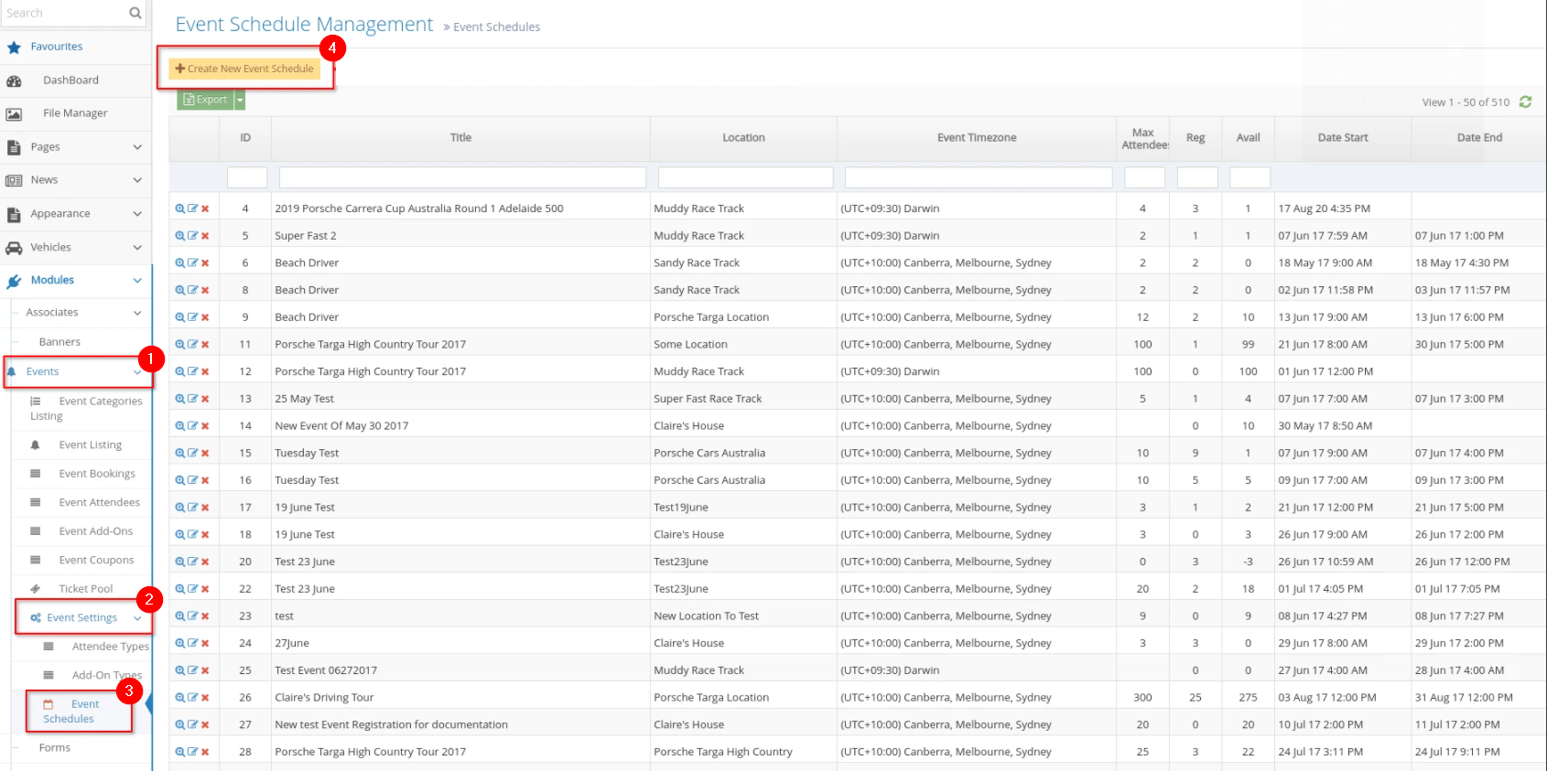The width and height of the screenshot is (1547, 771).
Task: Sort by the Date Start column header
Action: 1342,138
